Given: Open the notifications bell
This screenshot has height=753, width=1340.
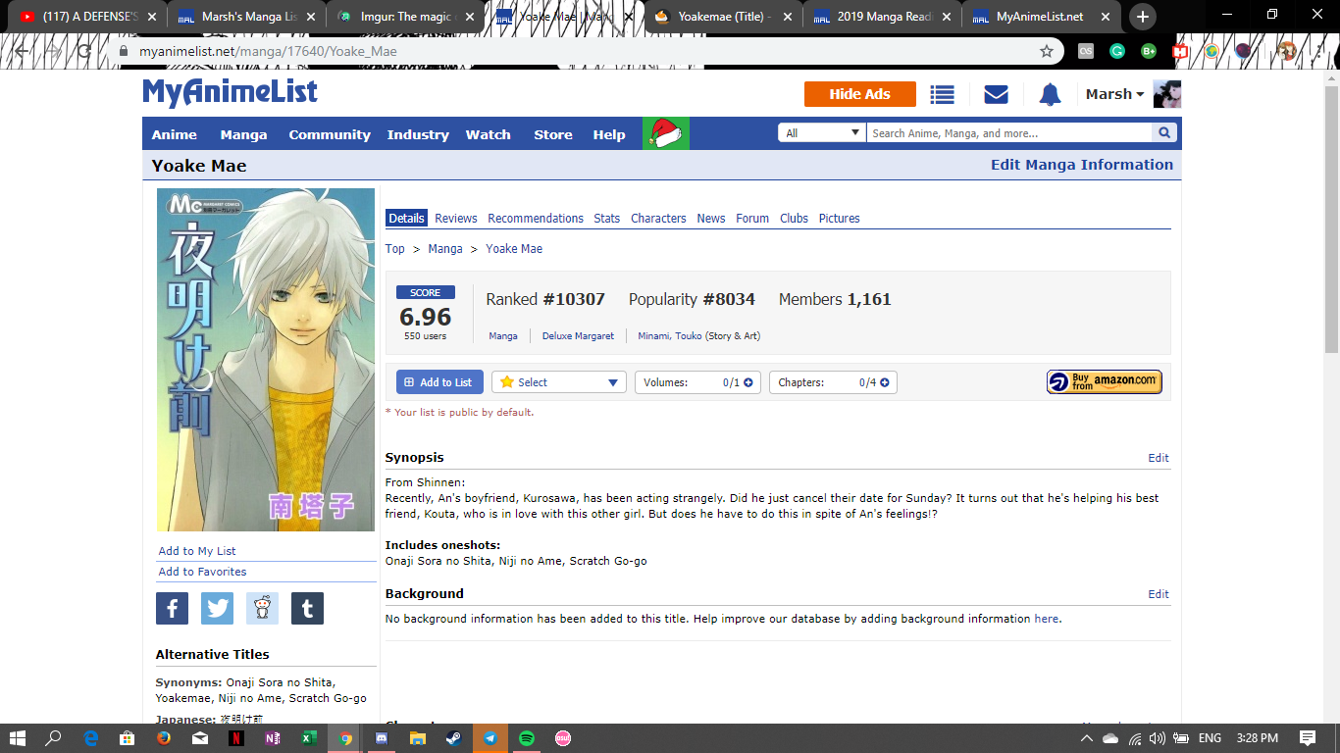Looking at the screenshot, I should pos(1050,94).
